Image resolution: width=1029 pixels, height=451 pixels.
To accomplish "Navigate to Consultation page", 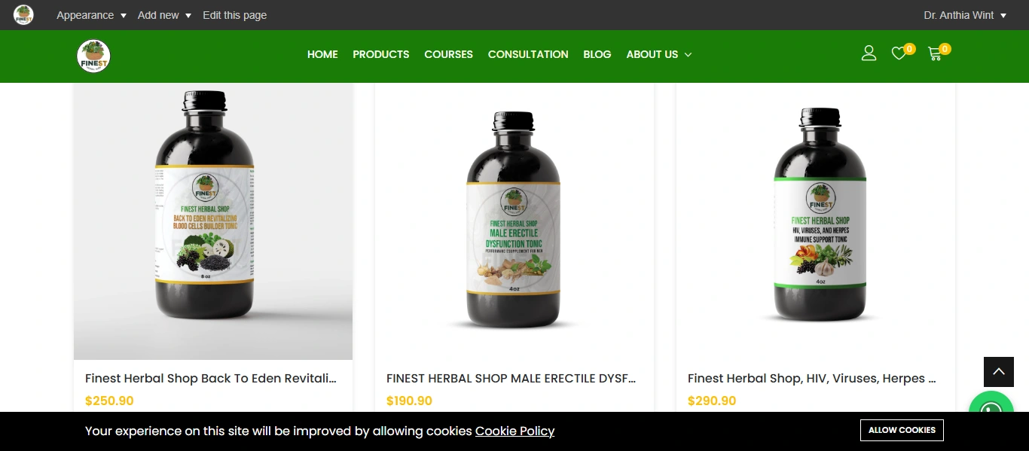I will pyautogui.click(x=528, y=54).
